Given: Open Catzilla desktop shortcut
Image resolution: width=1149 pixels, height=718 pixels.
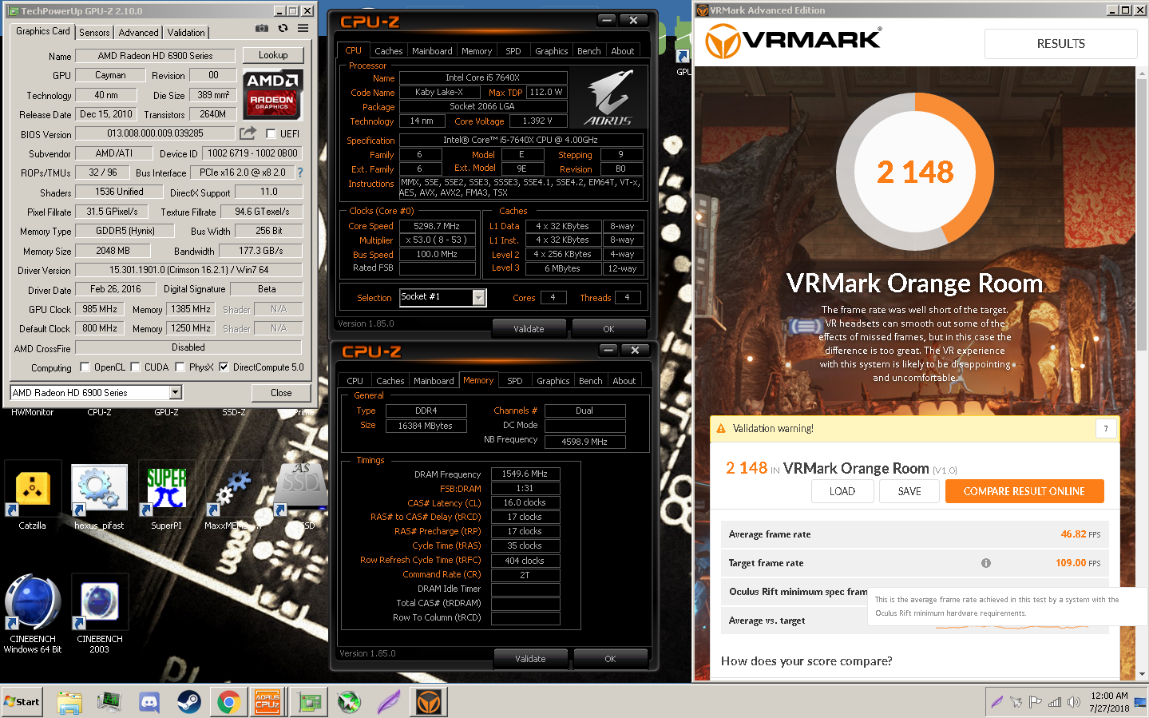Looking at the screenshot, I should 33,495.
